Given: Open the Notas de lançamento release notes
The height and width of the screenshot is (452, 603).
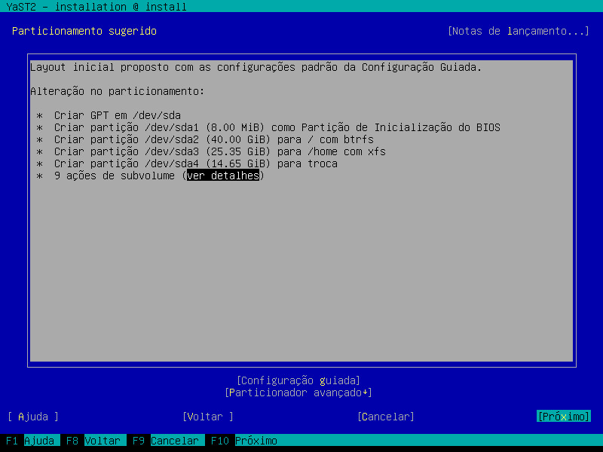Looking at the screenshot, I should [518, 31].
